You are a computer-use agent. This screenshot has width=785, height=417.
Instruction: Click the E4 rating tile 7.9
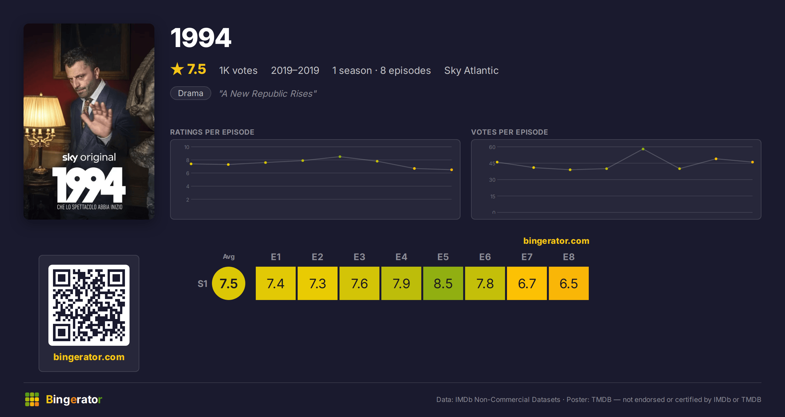(401, 283)
